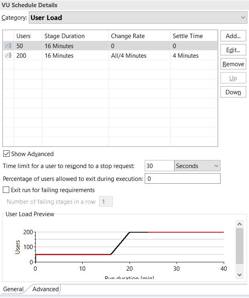Viewport: 249px width, 298px height.
Task: Open the Category User Load dropdown
Action: click(138, 18)
